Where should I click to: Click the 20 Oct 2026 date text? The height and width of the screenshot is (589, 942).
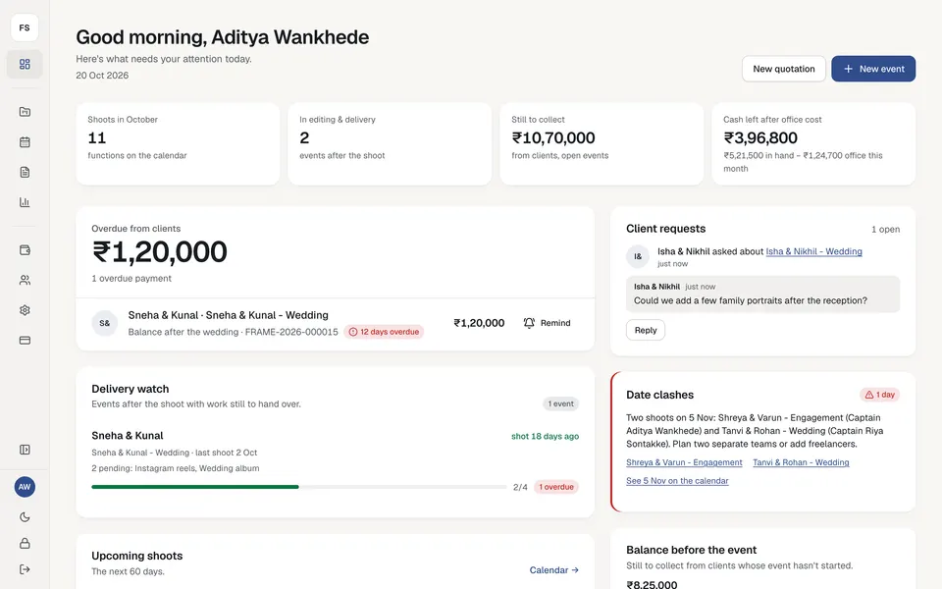tap(102, 76)
